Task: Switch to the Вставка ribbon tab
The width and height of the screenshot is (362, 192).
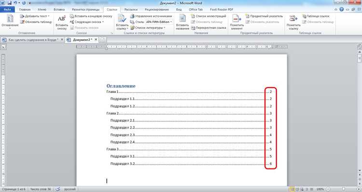Action: click(x=59, y=10)
